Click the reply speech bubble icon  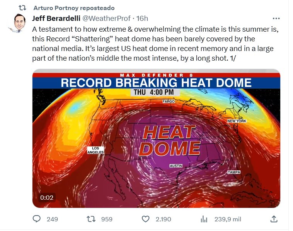tap(37, 219)
